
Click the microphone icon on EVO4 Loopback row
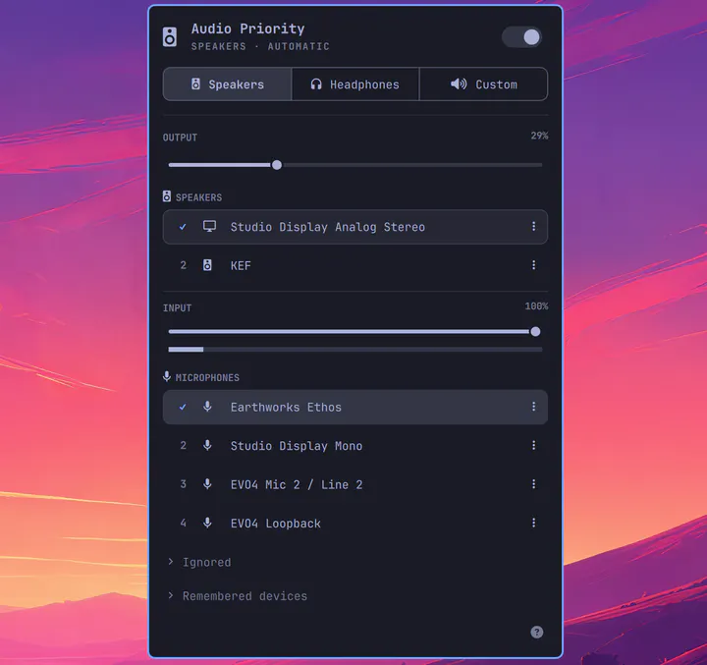tap(207, 523)
